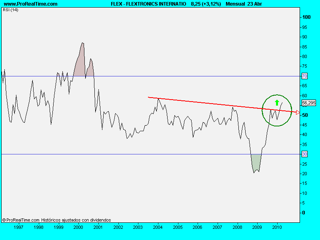Click the 2005 year label on time axis
The height and width of the screenshot is (240, 320).
178,227
